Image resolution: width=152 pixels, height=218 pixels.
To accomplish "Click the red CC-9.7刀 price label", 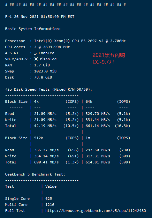I will tap(103, 62).
